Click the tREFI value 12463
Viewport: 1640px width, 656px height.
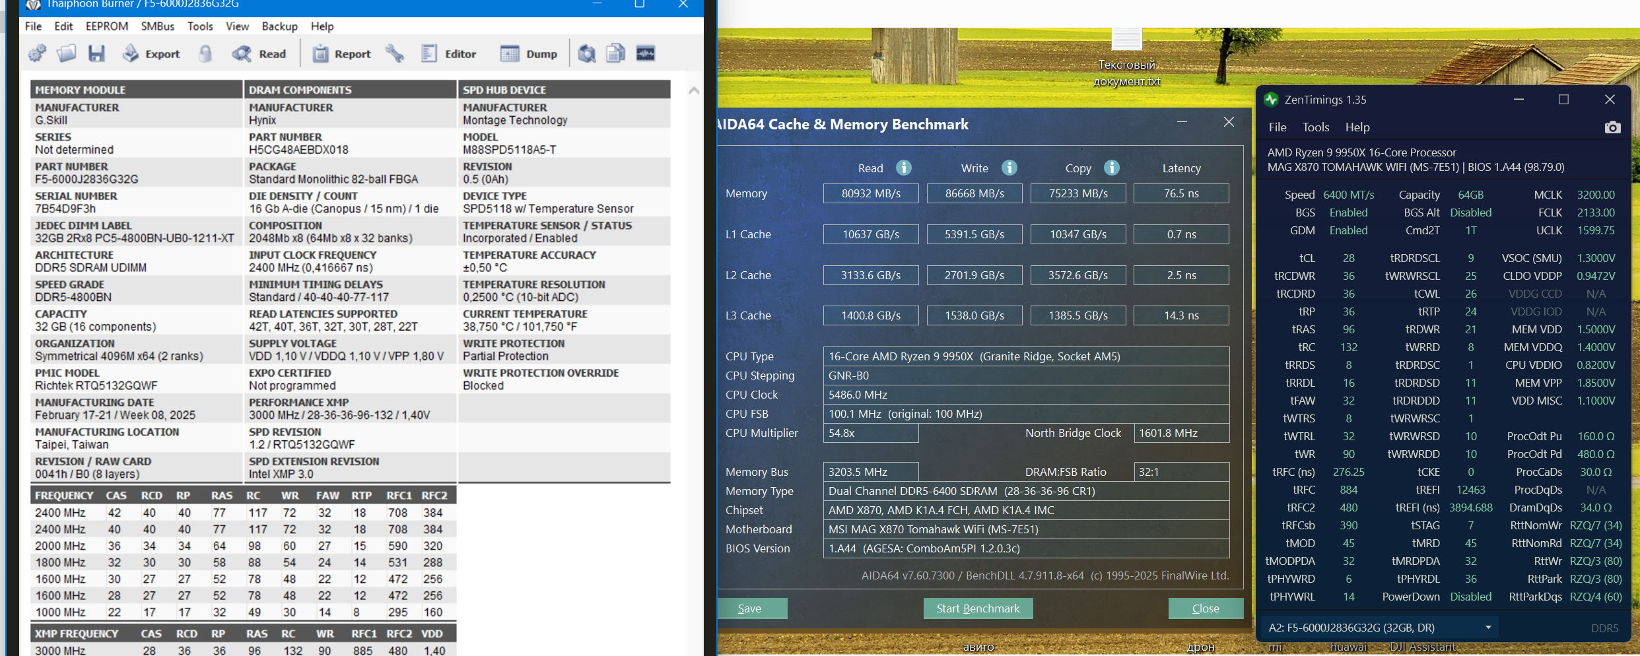[x=1470, y=490]
